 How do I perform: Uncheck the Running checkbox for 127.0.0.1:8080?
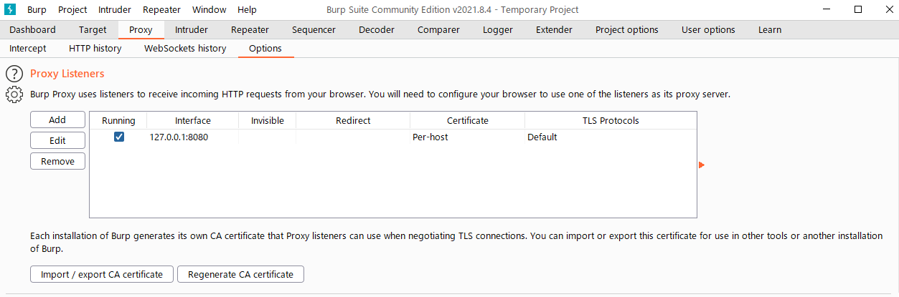[119, 137]
